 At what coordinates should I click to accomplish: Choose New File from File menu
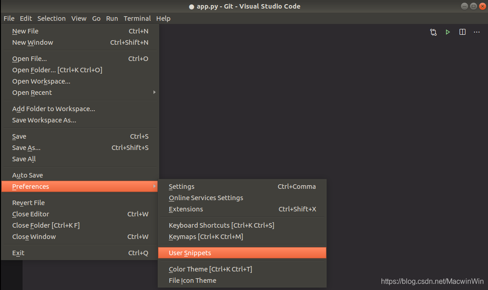80,31
